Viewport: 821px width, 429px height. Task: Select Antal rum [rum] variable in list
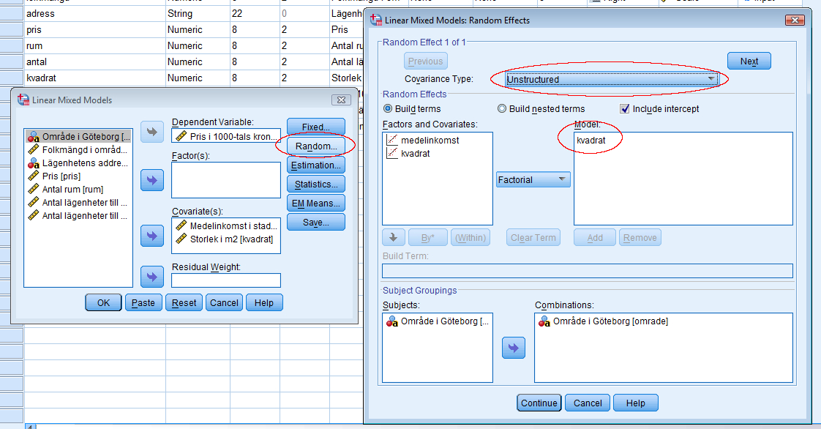72,190
